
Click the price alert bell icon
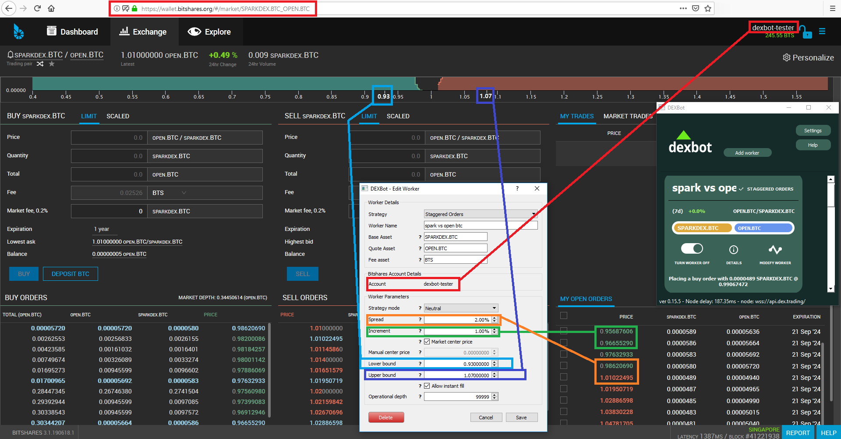[x=10, y=55]
